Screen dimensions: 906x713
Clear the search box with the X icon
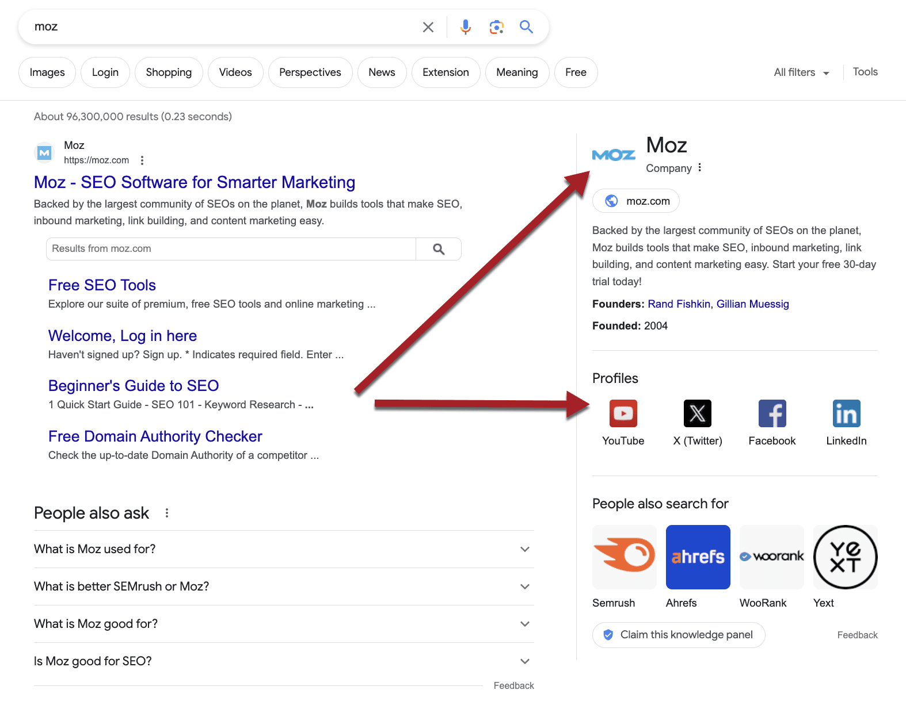pyautogui.click(x=428, y=27)
